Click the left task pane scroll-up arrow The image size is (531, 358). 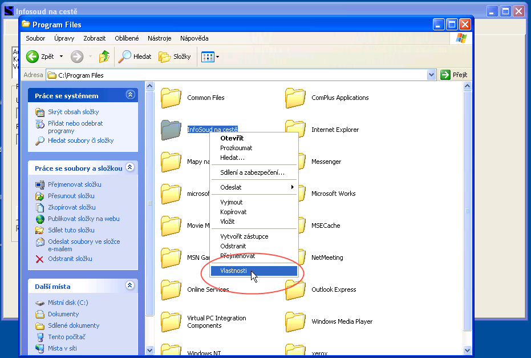tap(149, 86)
